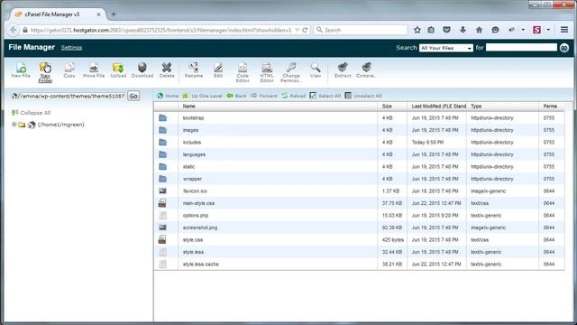Sort by the Size column header
Screen dimensions: 577x325
click(x=392, y=107)
